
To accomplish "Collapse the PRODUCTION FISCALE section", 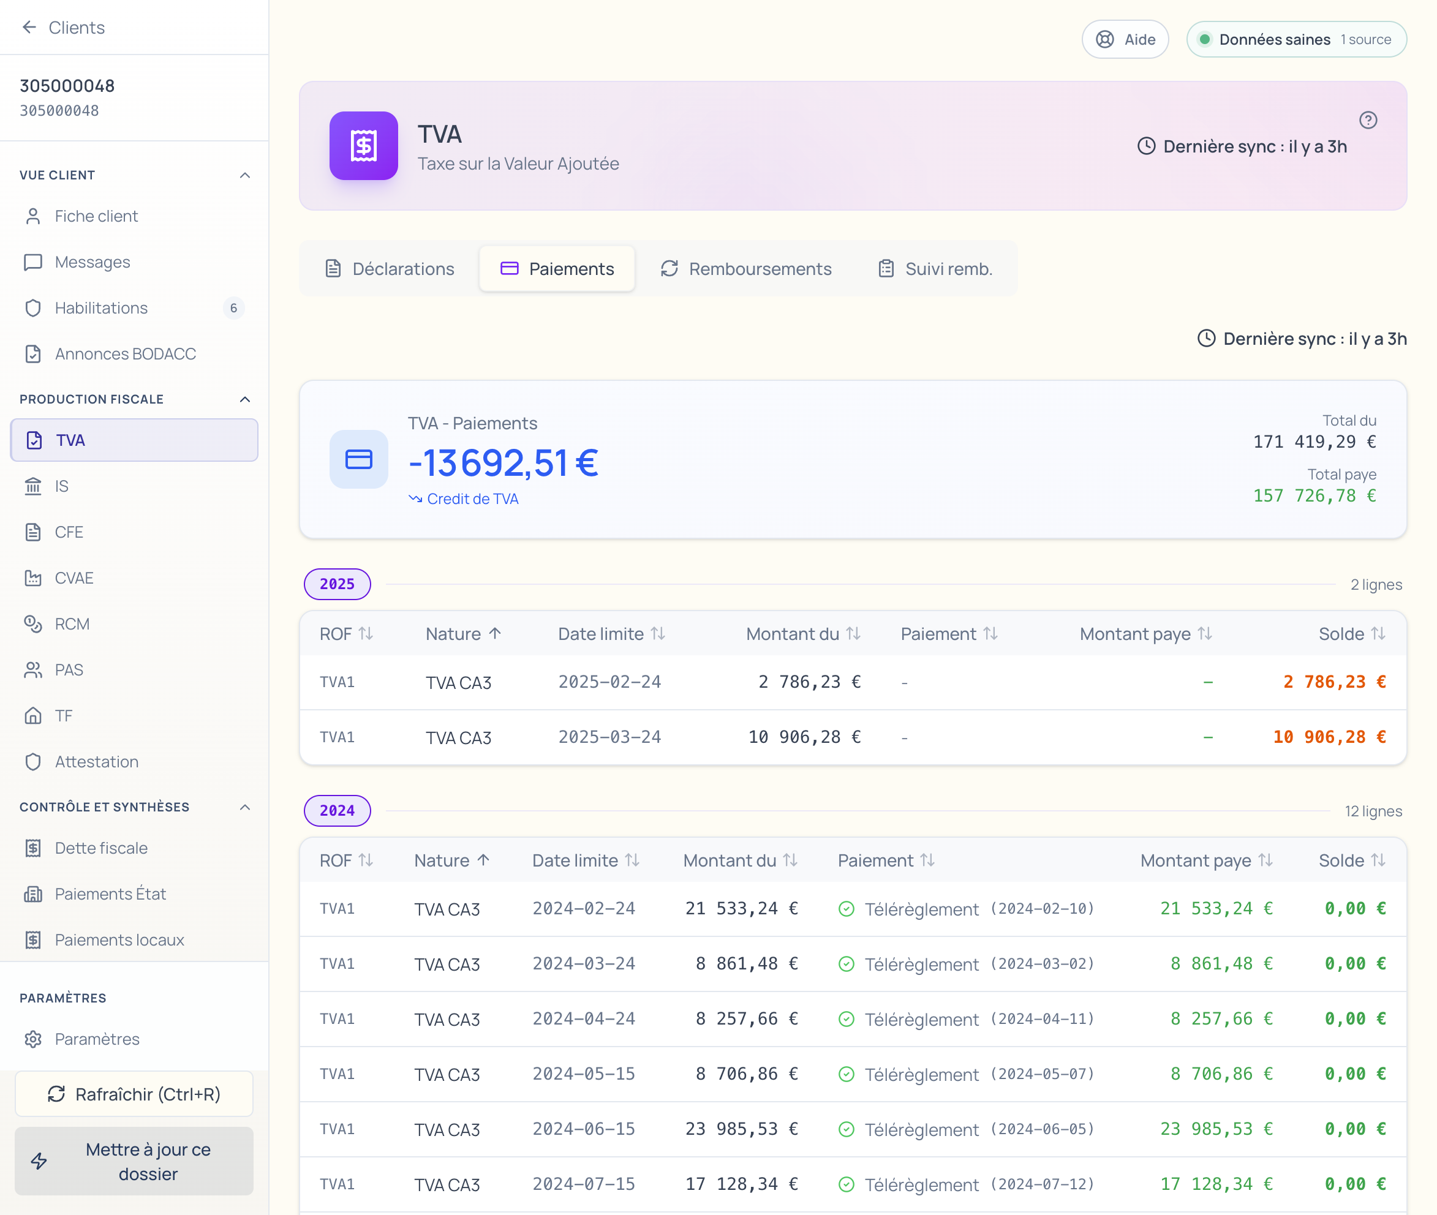I will pyautogui.click(x=244, y=399).
